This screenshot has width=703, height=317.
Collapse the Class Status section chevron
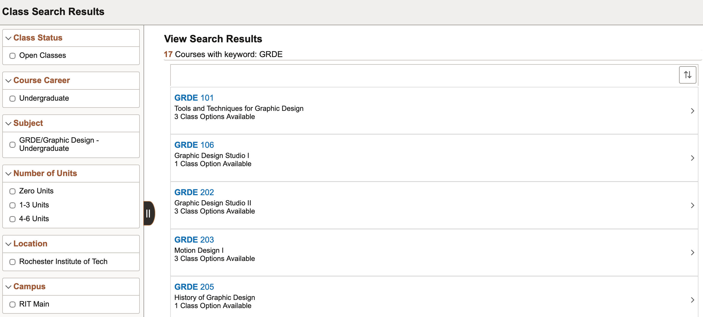pos(8,38)
